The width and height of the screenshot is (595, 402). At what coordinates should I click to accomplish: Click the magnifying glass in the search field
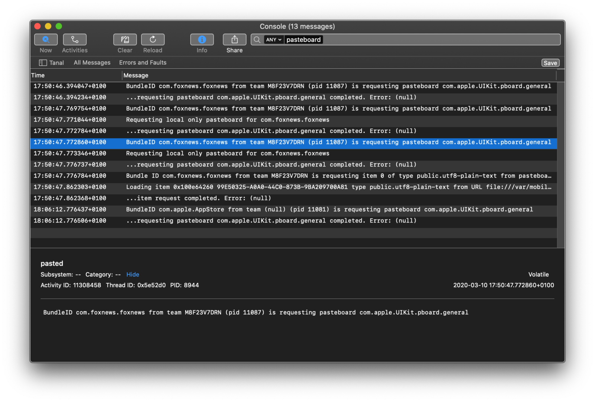(257, 39)
